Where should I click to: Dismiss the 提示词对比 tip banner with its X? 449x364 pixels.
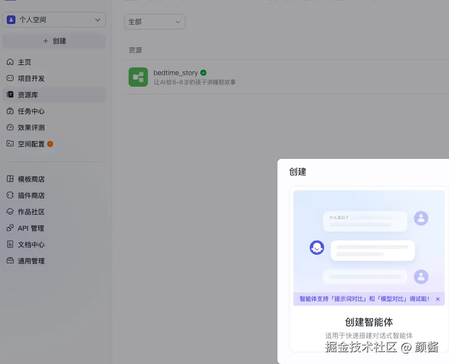click(438, 299)
